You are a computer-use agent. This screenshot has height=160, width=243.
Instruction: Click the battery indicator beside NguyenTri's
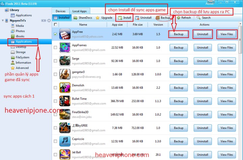pos(44,21)
